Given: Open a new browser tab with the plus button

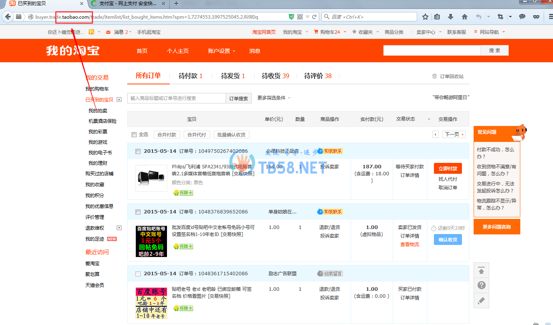Looking at the screenshot, I should [x=176, y=3].
